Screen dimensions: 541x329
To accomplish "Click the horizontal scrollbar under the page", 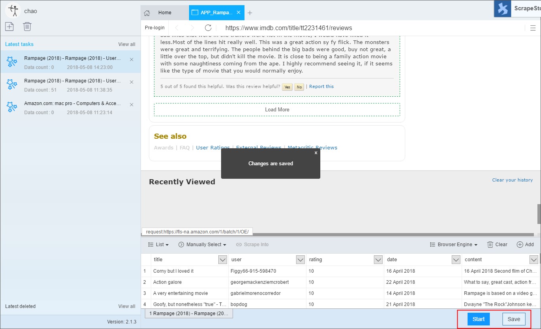I will tap(337, 234).
